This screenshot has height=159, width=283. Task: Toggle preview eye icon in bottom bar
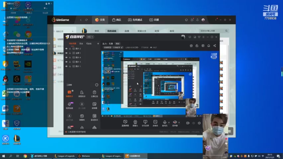[194, 123]
